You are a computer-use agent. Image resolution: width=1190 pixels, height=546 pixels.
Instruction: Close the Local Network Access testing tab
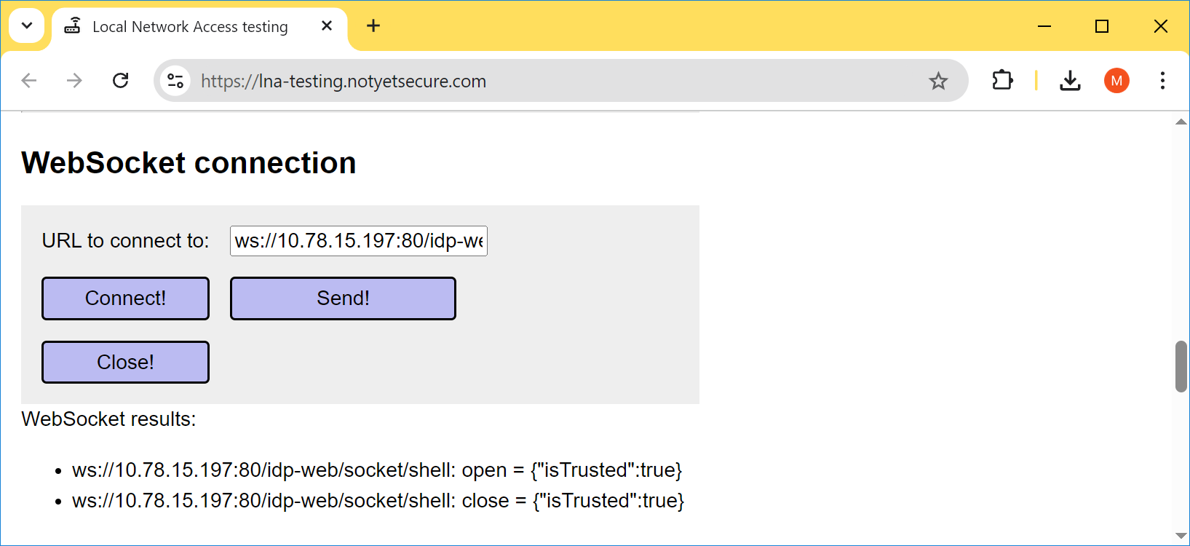[327, 26]
